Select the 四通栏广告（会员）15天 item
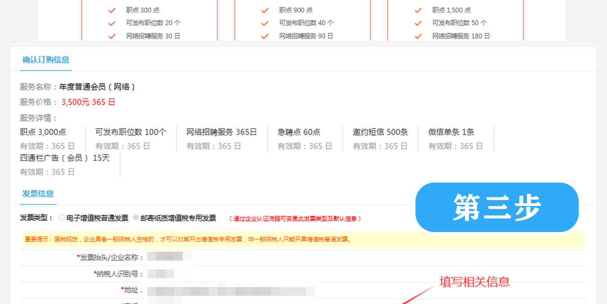The height and width of the screenshot is (304, 607). click(65, 158)
